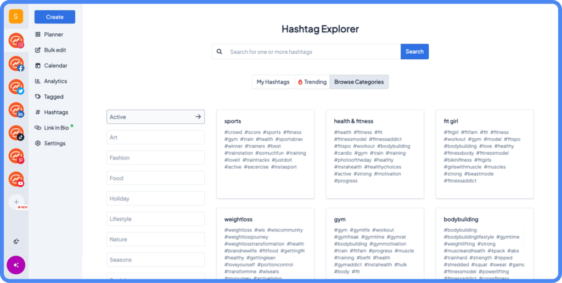562x283 pixels.
Task: Open the purple AI sparkle assistant button
Action: 16,265
